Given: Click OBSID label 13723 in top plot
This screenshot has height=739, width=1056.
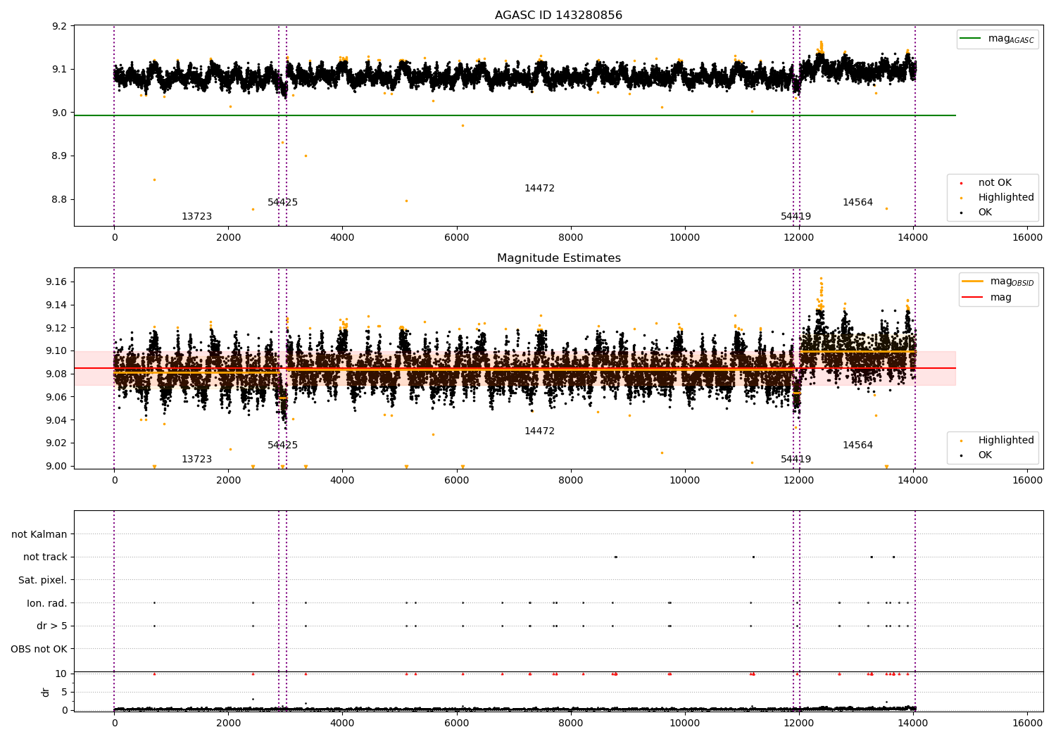Looking at the screenshot, I should [196, 217].
